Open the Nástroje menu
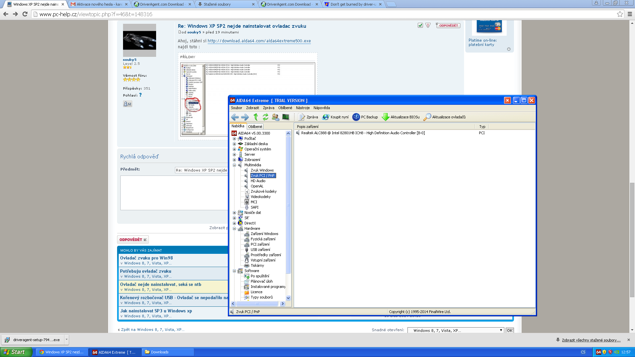Image resolution: width=635 pixels, height=357 pixels. point(303,108)
